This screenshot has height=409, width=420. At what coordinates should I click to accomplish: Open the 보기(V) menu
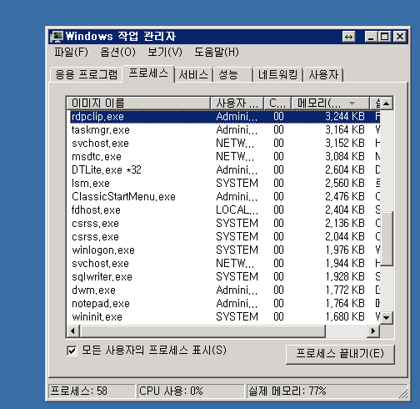click(x=165, y=52)
